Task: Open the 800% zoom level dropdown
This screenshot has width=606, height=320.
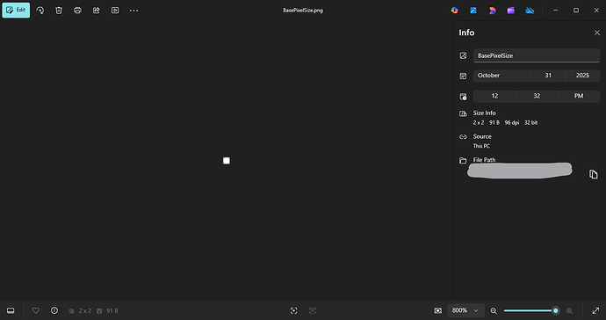Action: [x=465, y=310]
